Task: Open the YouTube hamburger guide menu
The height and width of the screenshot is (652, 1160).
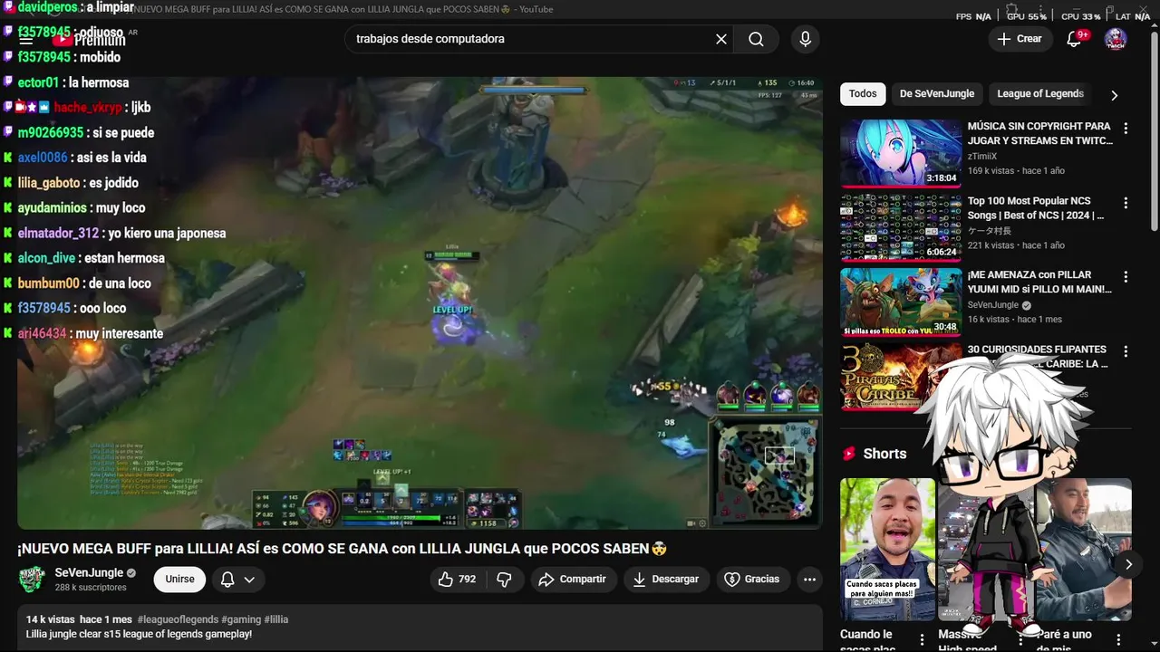Action: tap(26, 39)
